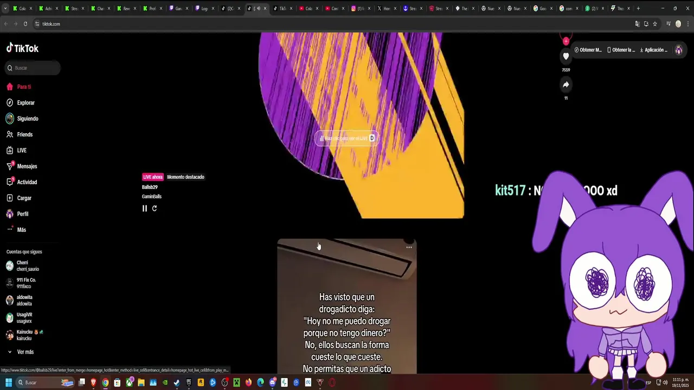
Task: Open Chrome media controls icon
Action: click(669, 24)
